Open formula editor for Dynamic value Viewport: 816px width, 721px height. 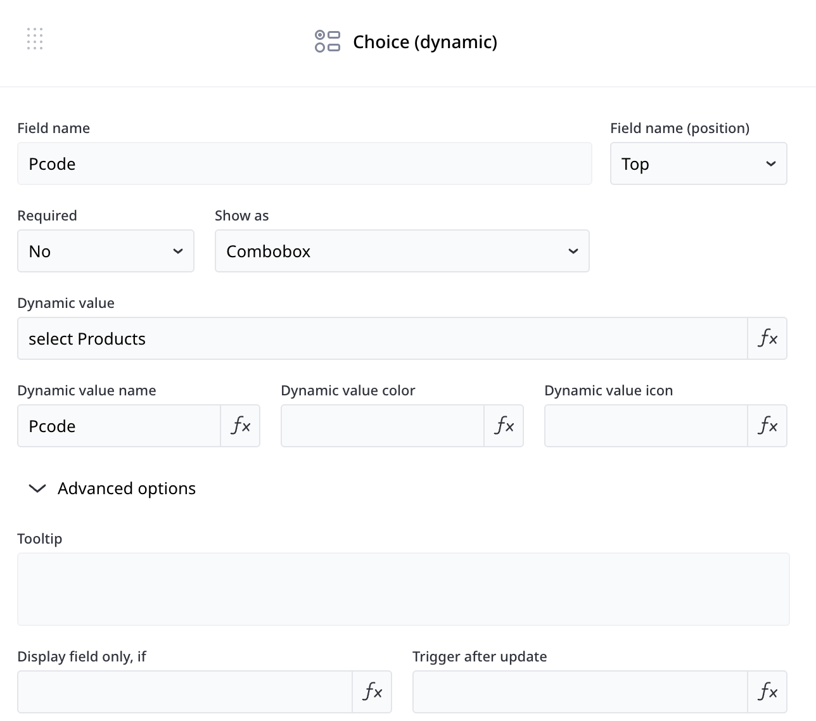pos(767,338)
